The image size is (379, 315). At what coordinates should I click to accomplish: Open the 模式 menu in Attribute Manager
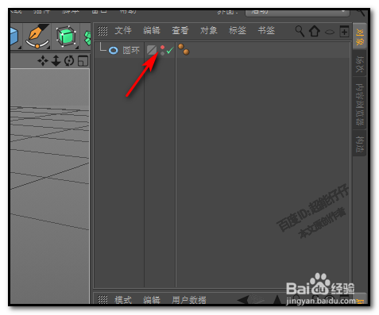pos(123,300)
